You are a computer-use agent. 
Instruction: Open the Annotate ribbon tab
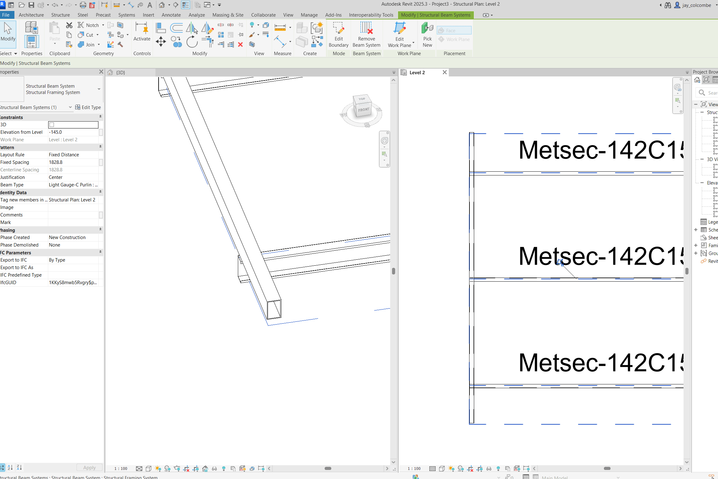[171, 15]
